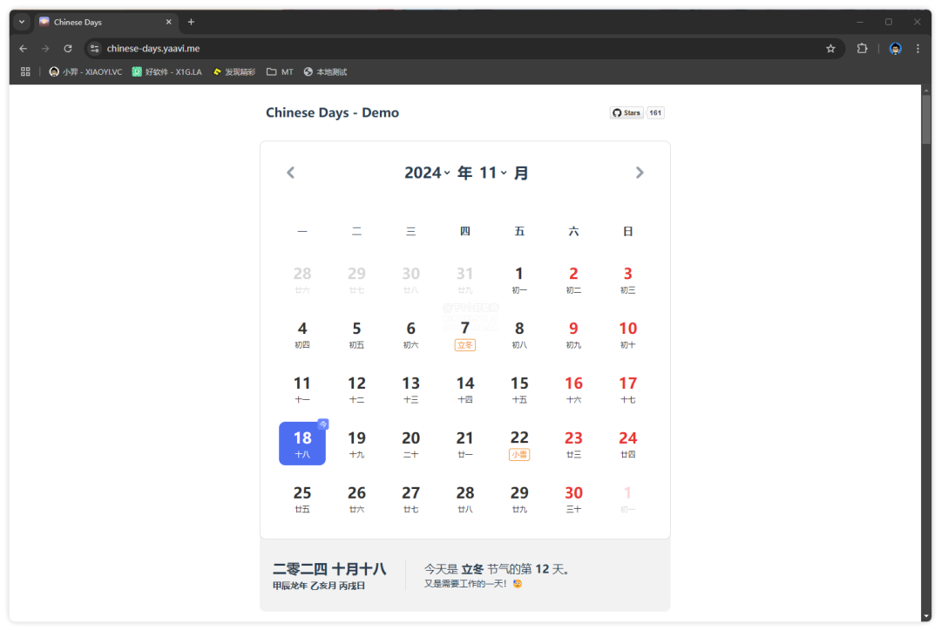Select November 7 立冬 solar term day

pos(465,335)
